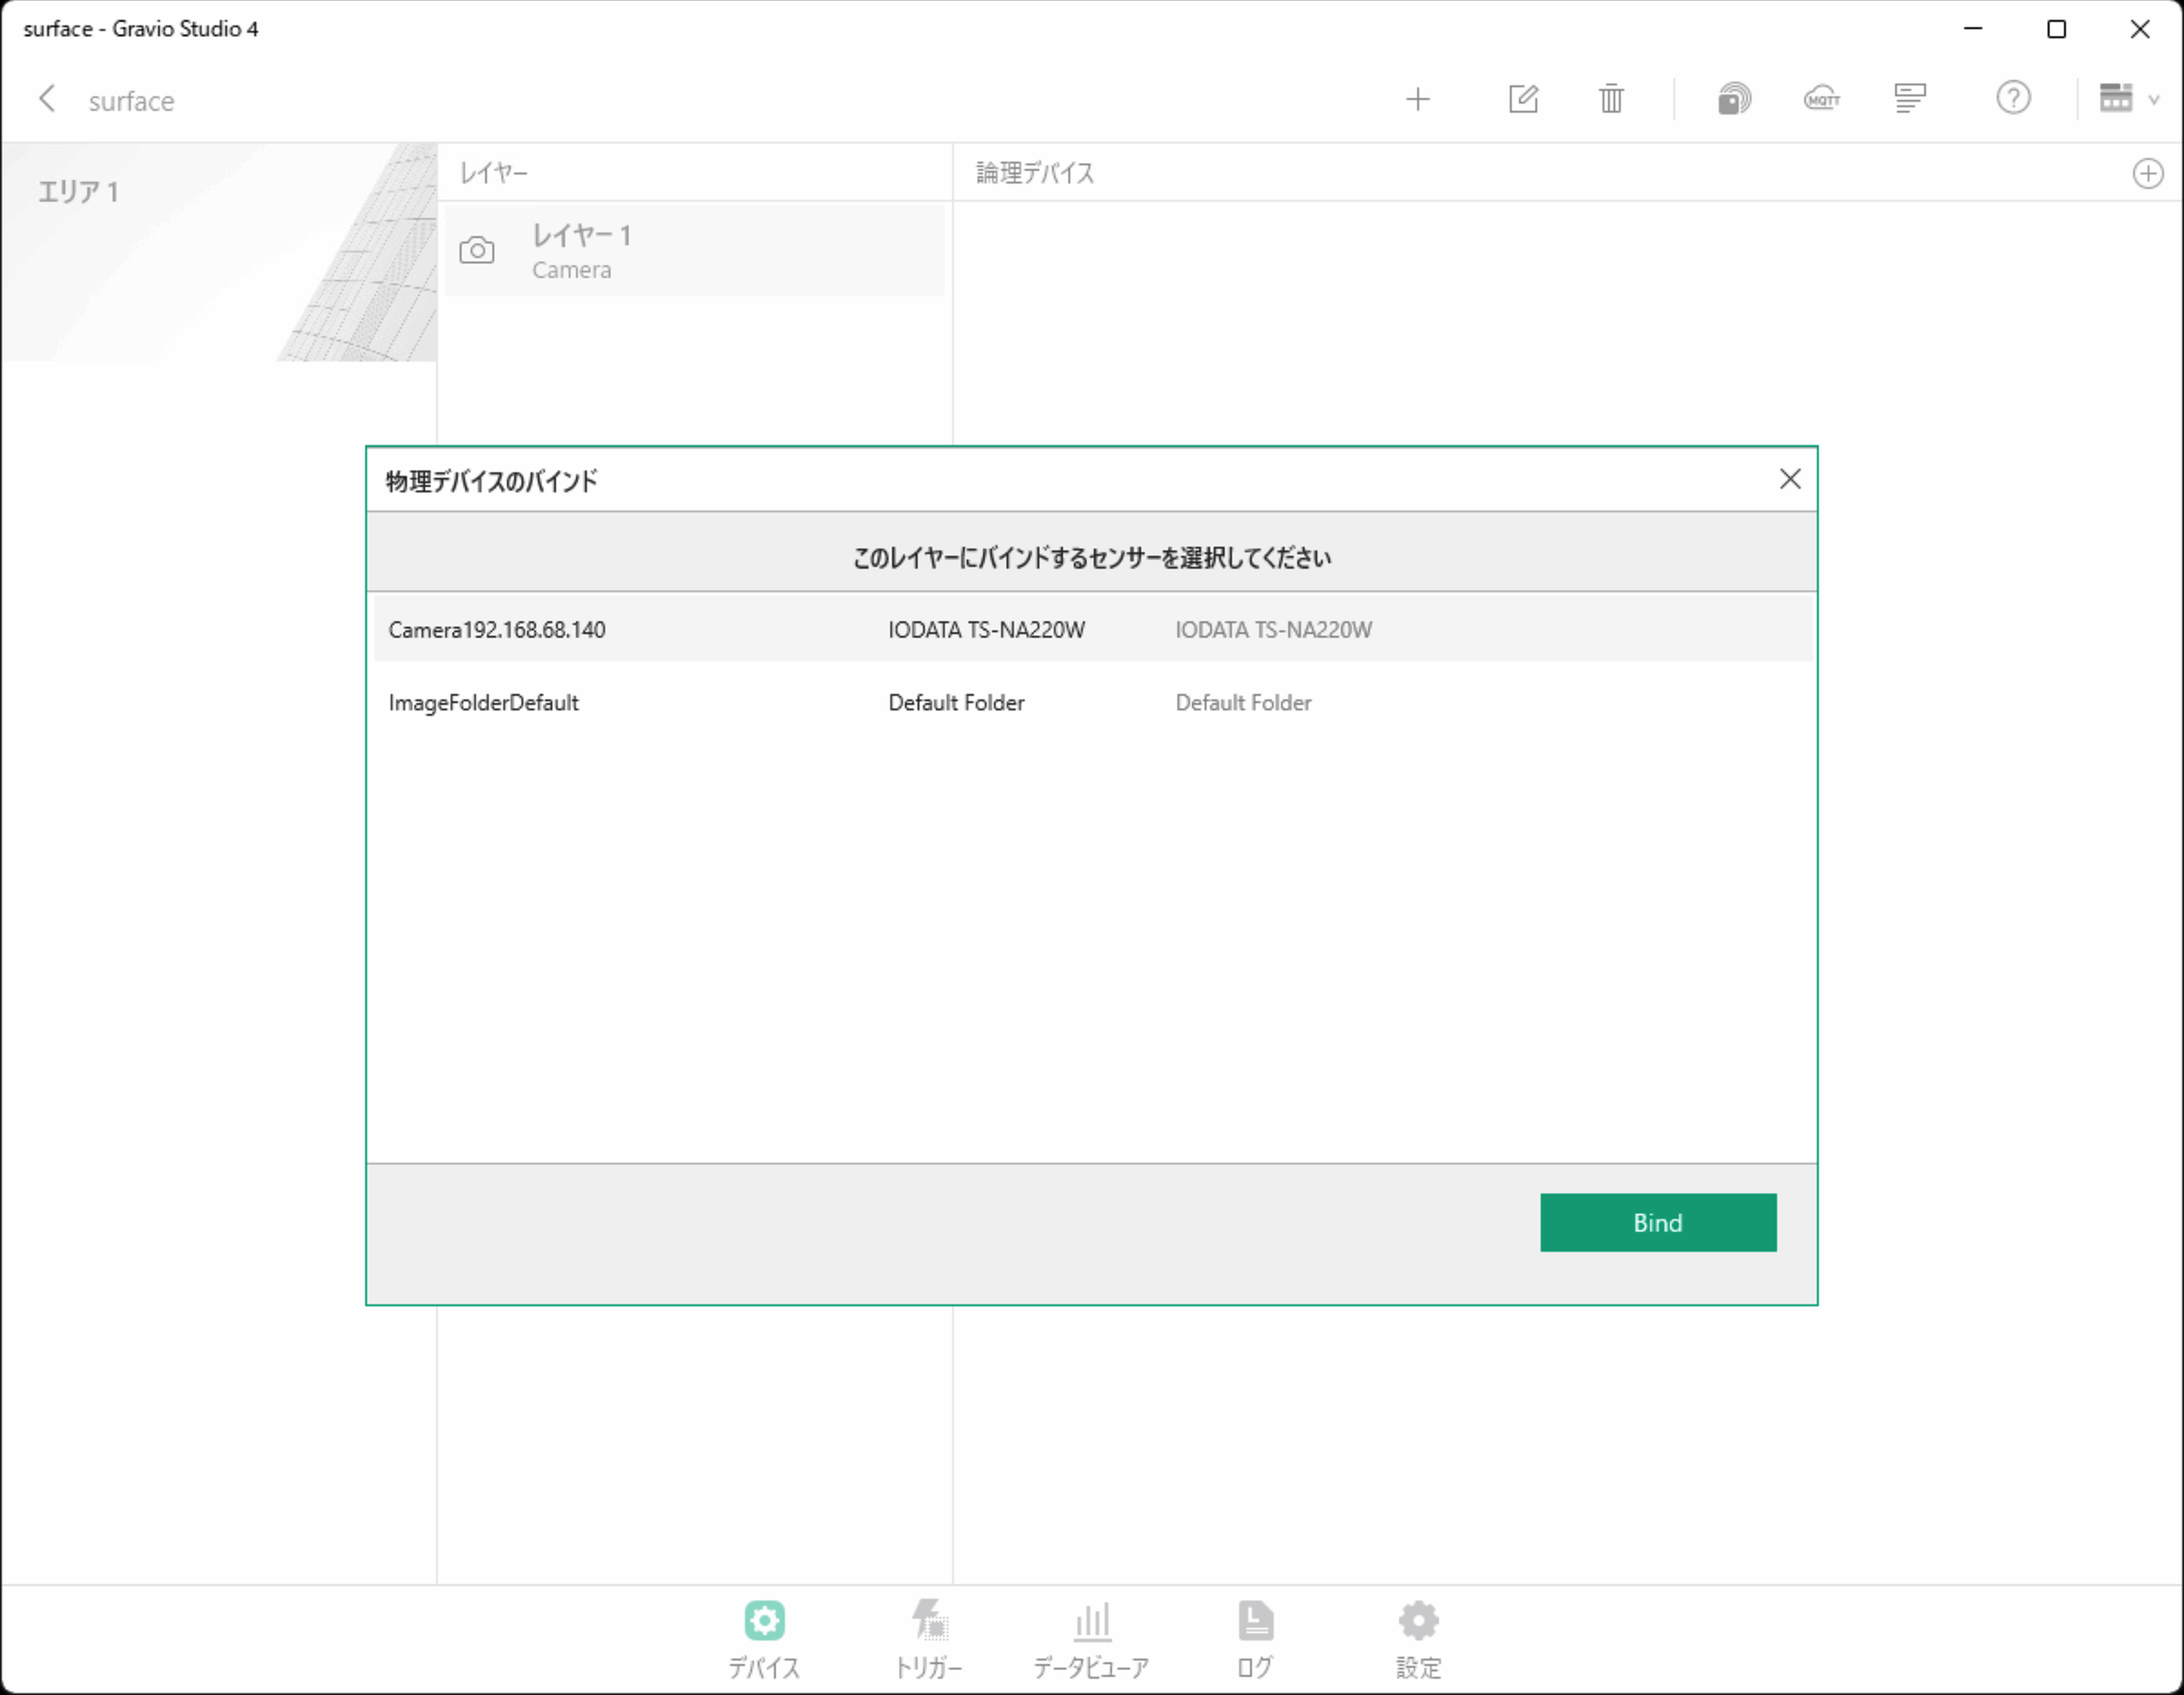
Task: Click the surface title text in header
Action: pos(131,101)
